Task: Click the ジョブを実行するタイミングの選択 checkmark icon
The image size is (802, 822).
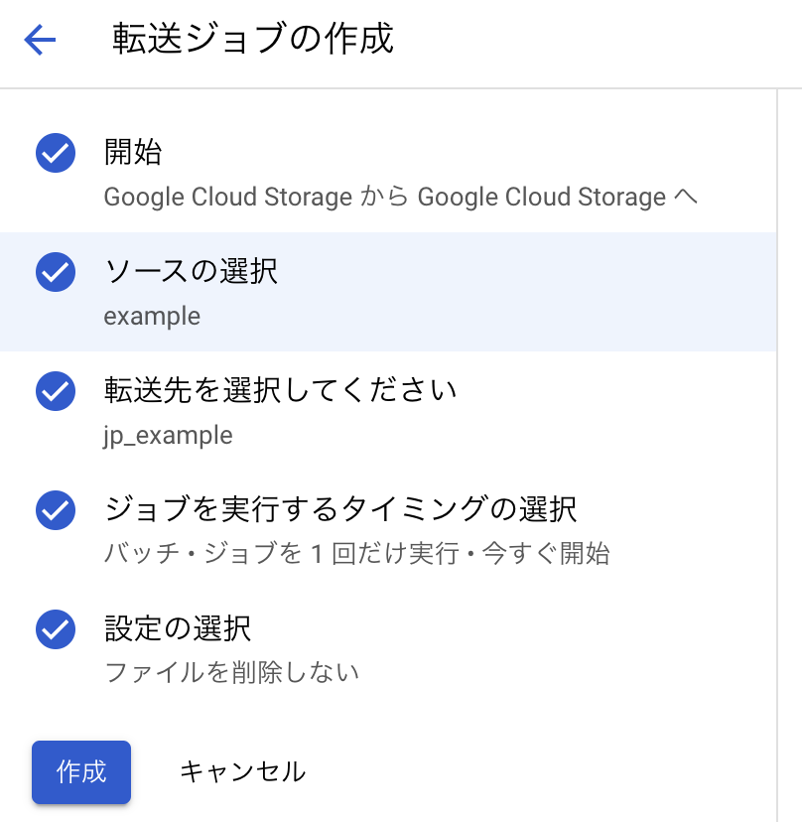Action: (x=56, y=510)
